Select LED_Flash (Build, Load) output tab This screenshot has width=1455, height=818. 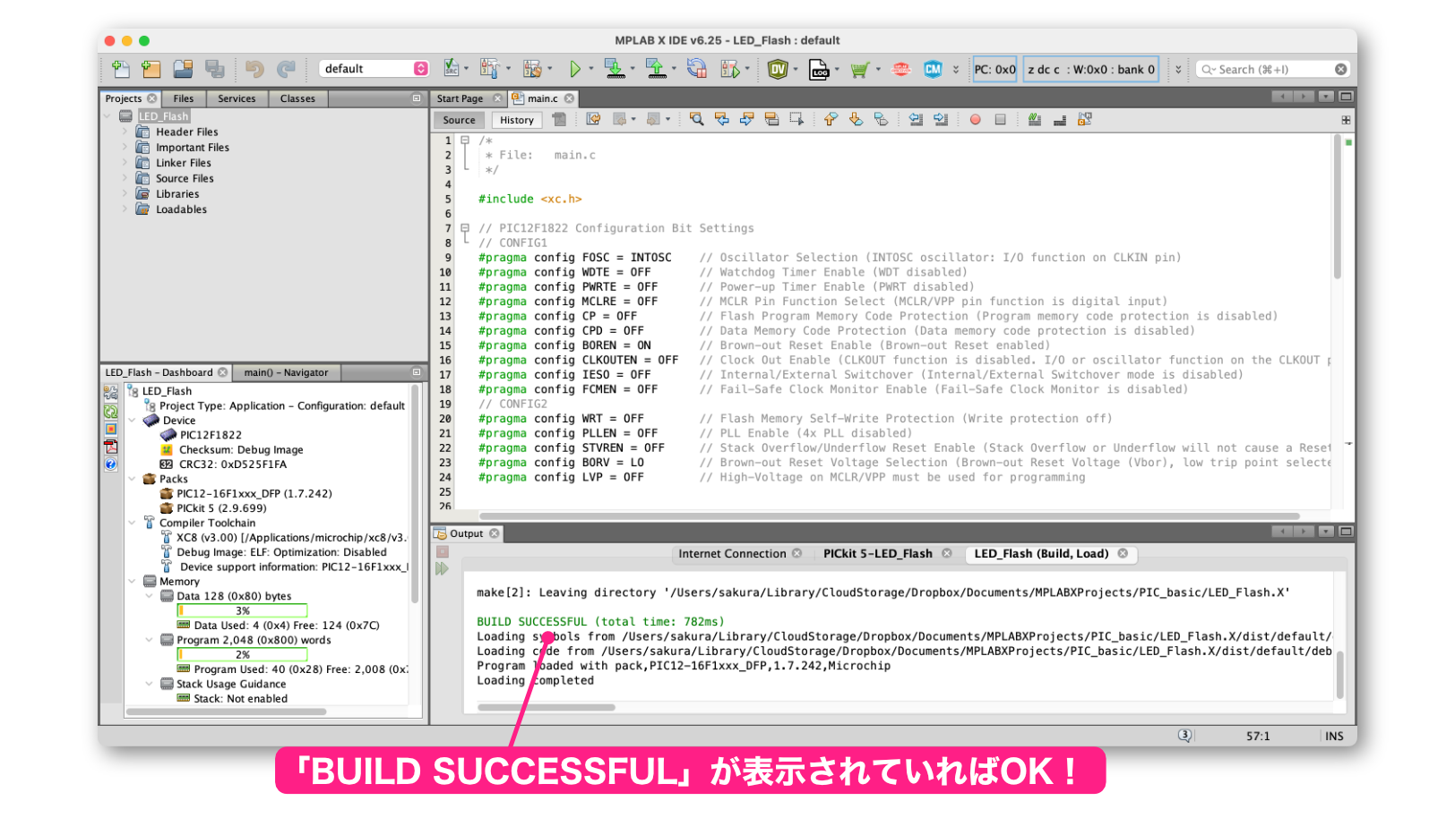coord(1041,554)
